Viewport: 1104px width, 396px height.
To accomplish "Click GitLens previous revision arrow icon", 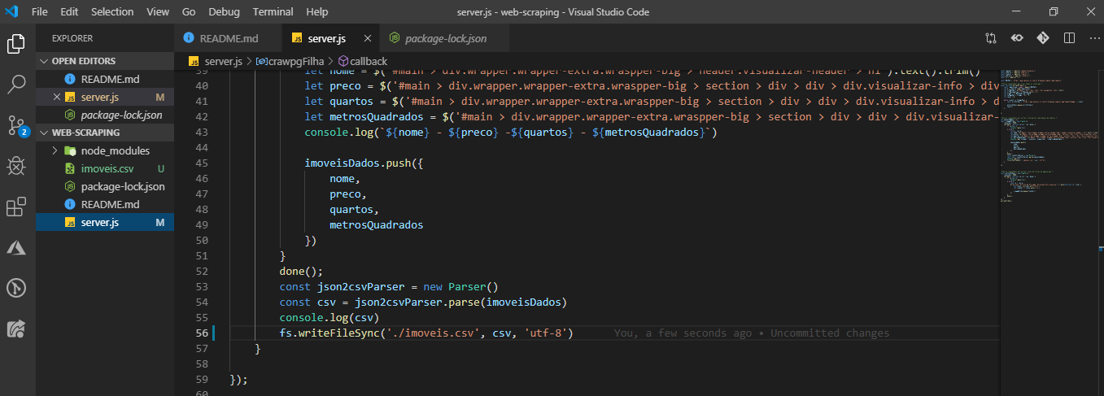I will [1017, 38].
